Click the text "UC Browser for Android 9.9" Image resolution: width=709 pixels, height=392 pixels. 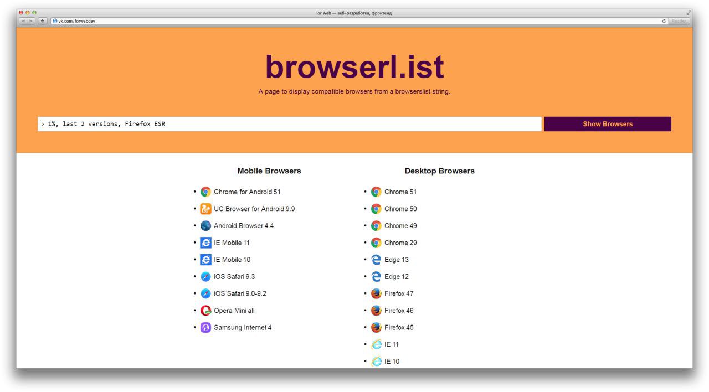click(x=254, y=209)
